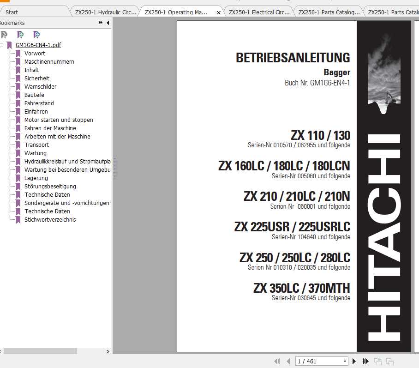This screenshot has height=368, width=419.
Task: Click the previous page arrow icon
Action: pos(288,361)
